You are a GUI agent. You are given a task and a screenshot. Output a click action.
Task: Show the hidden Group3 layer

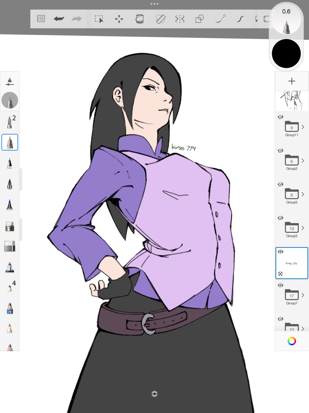pyautogui.click(x=281, y=218)
